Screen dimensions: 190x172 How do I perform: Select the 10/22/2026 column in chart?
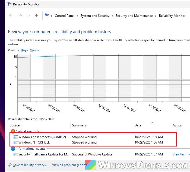tap(175, 78)
